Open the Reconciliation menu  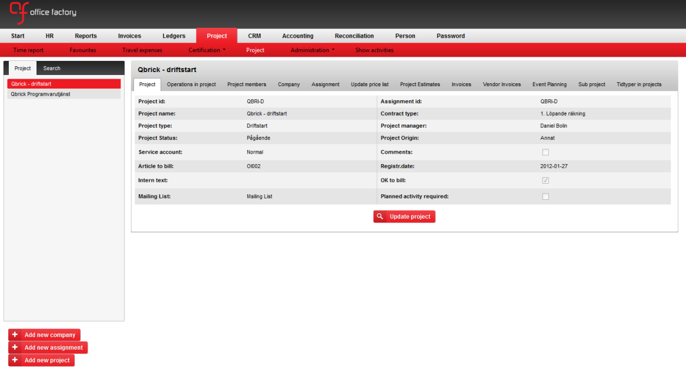click(354, 36)
